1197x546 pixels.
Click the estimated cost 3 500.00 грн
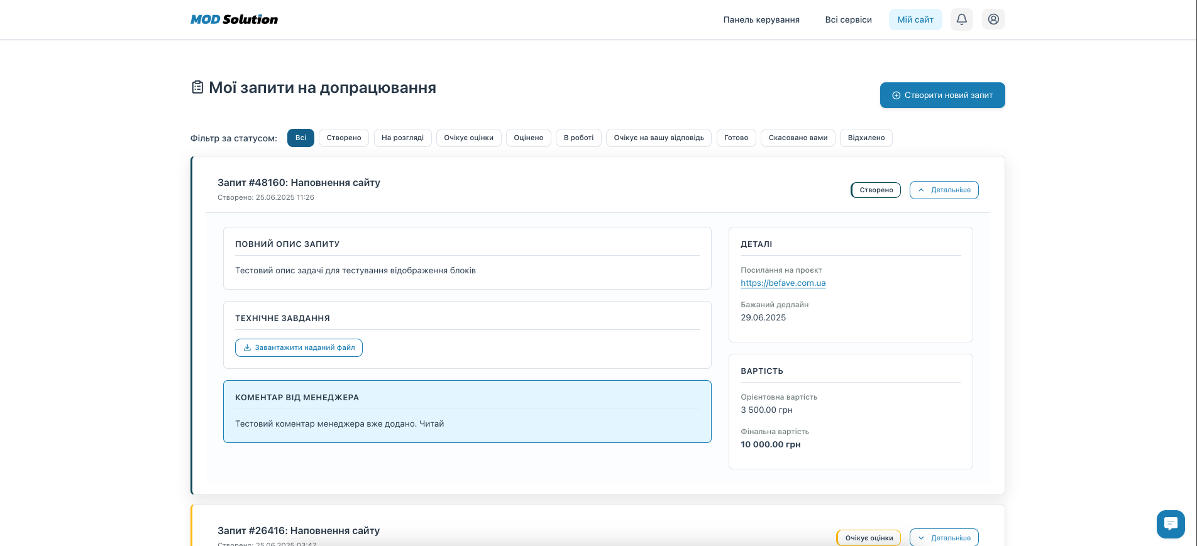pos(766,410)
